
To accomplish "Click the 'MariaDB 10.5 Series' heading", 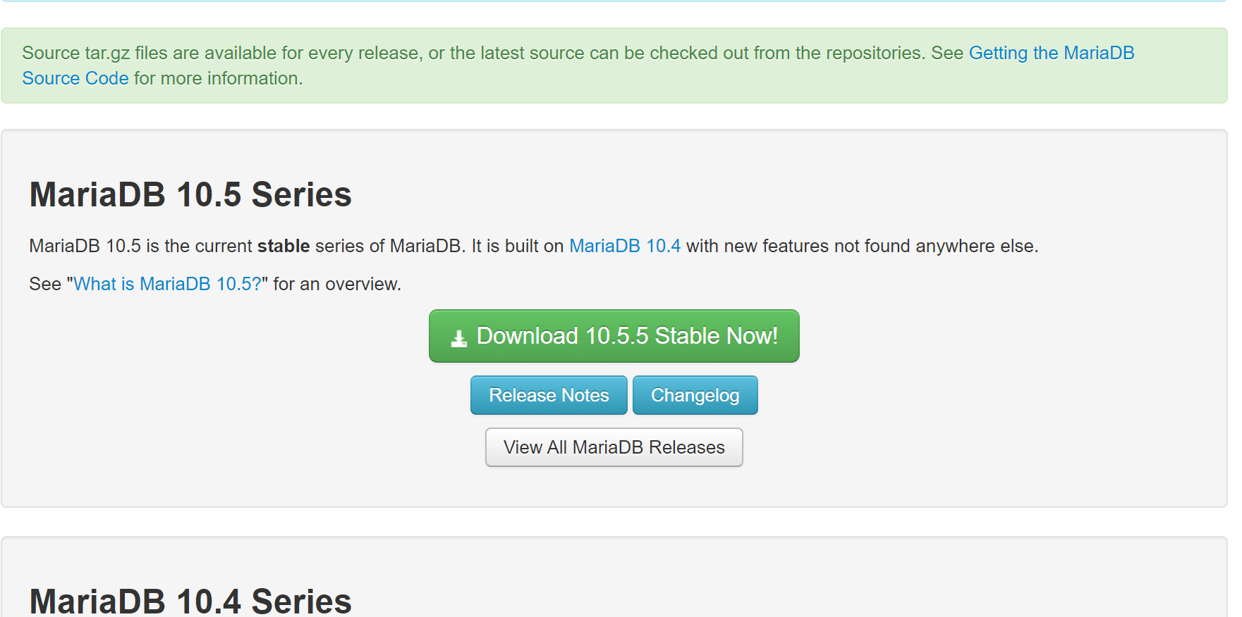I will (x=190, y=194).
